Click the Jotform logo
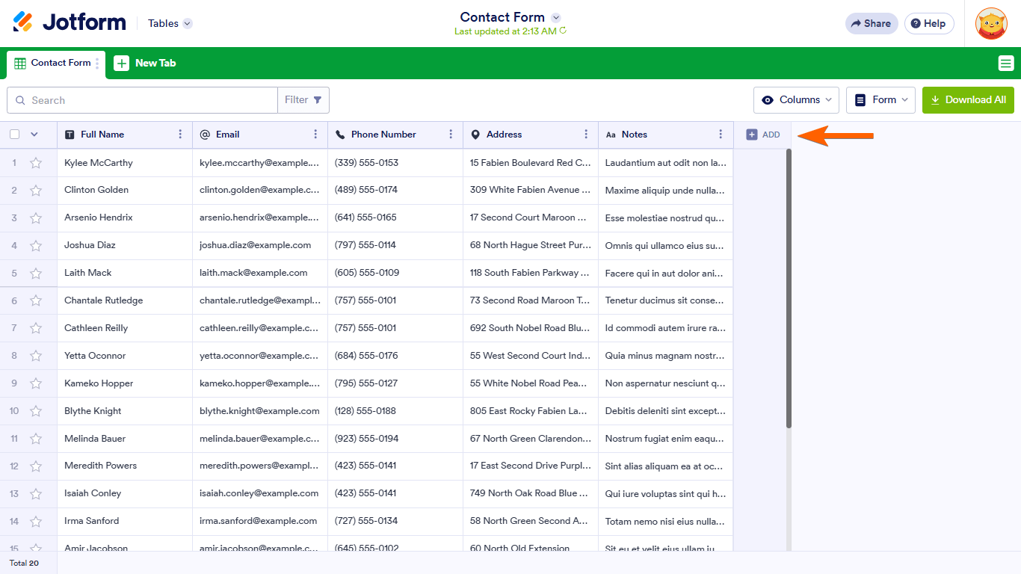The height and width of the screenshot is (574, 1021). pos(70,22)
